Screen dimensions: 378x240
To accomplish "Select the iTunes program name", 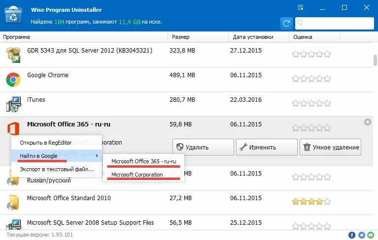I will pos(36,99).
